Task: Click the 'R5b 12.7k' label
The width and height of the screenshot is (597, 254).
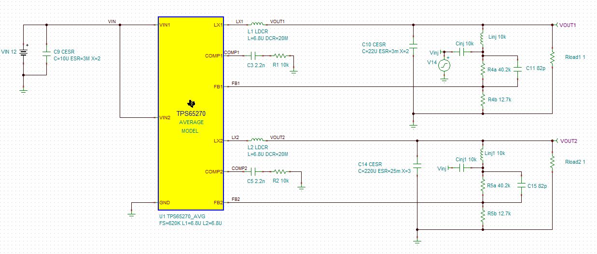Action: click(x=499, y=213)
